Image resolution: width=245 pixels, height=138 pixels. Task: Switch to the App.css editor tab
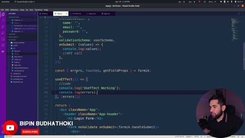pyautogui.click(x=107, y=14)
